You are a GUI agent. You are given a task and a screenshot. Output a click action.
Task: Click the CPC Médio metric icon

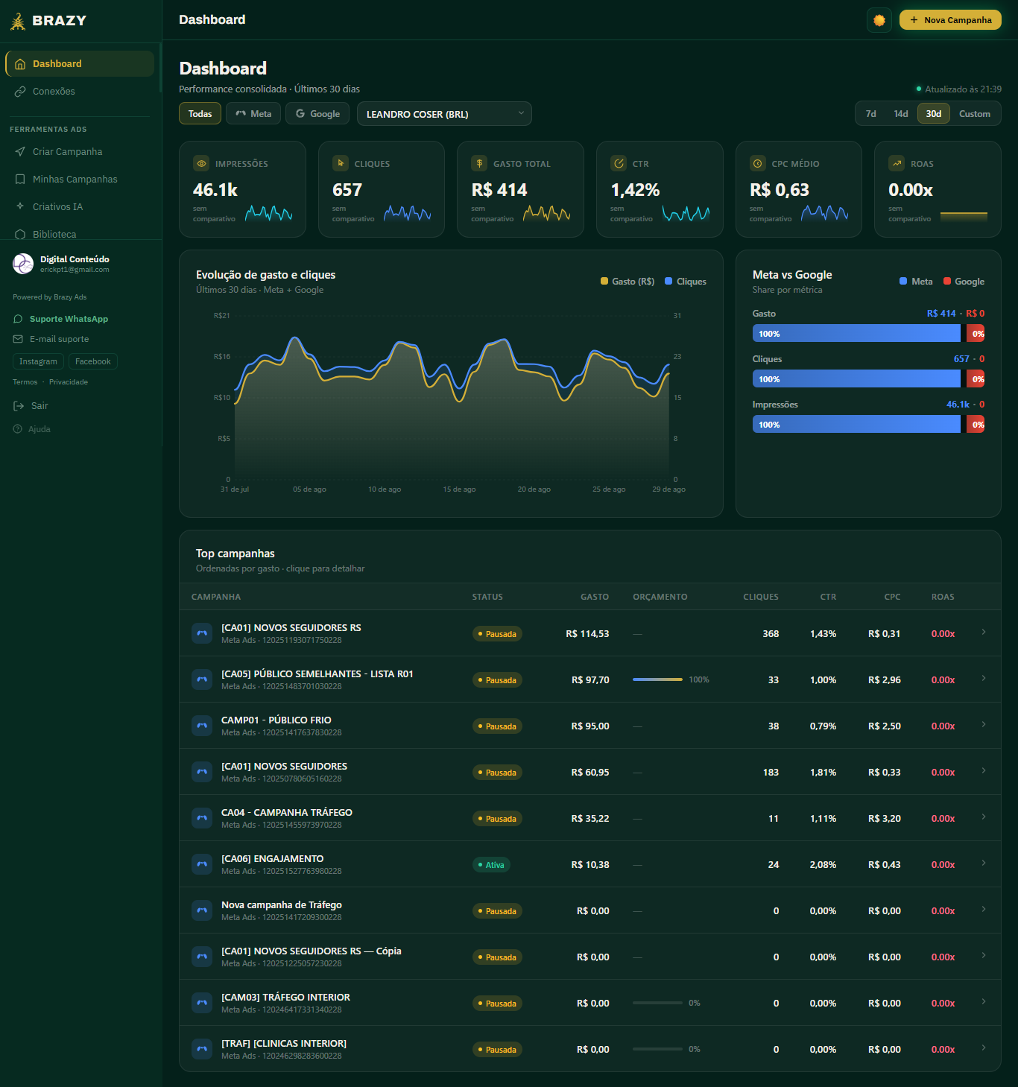click(x=758, y=163)
